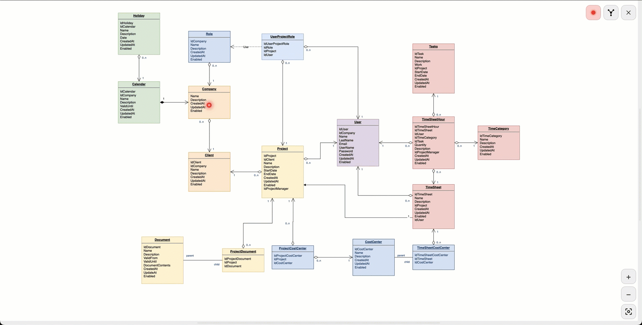Click the TimeSheetHour entity header
The width and height of the screenshot is (642, 325).
(x=433, y=119)
